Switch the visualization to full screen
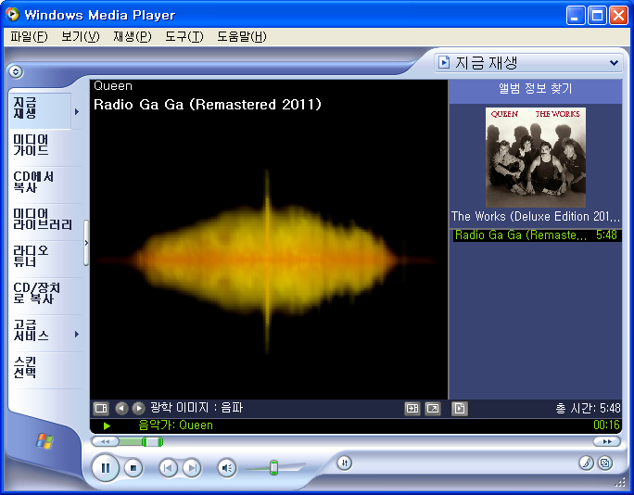The height and width of the screenshot is (495, 634). pos(432,408)
